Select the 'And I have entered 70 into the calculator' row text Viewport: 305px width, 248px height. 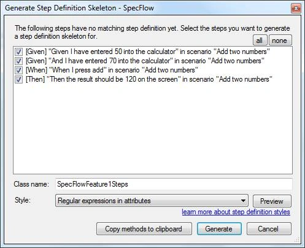[x=145, y=61]
